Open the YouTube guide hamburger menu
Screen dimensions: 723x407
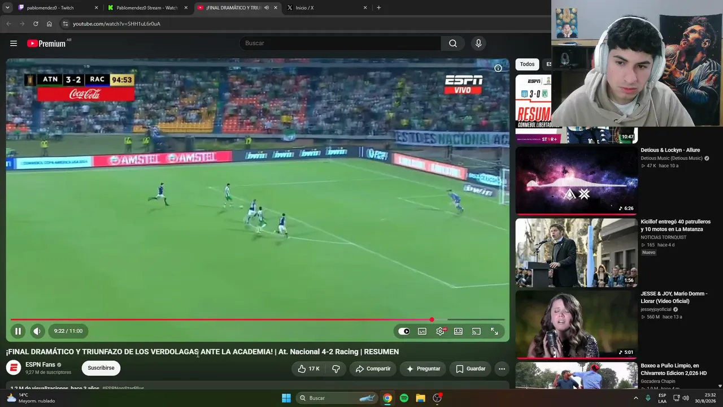point(14,44)
